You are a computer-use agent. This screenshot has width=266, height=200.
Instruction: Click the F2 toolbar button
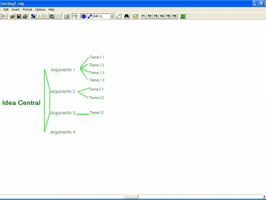pos(149,16)
